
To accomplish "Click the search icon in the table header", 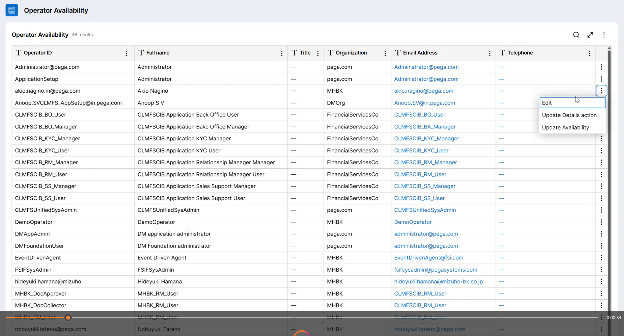I will (576, 35).
